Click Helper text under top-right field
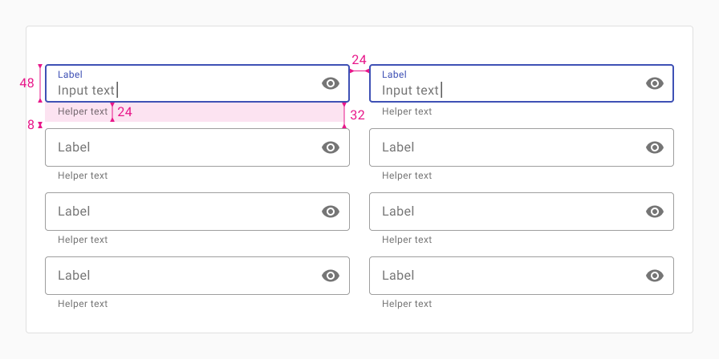 click(407, 111)
